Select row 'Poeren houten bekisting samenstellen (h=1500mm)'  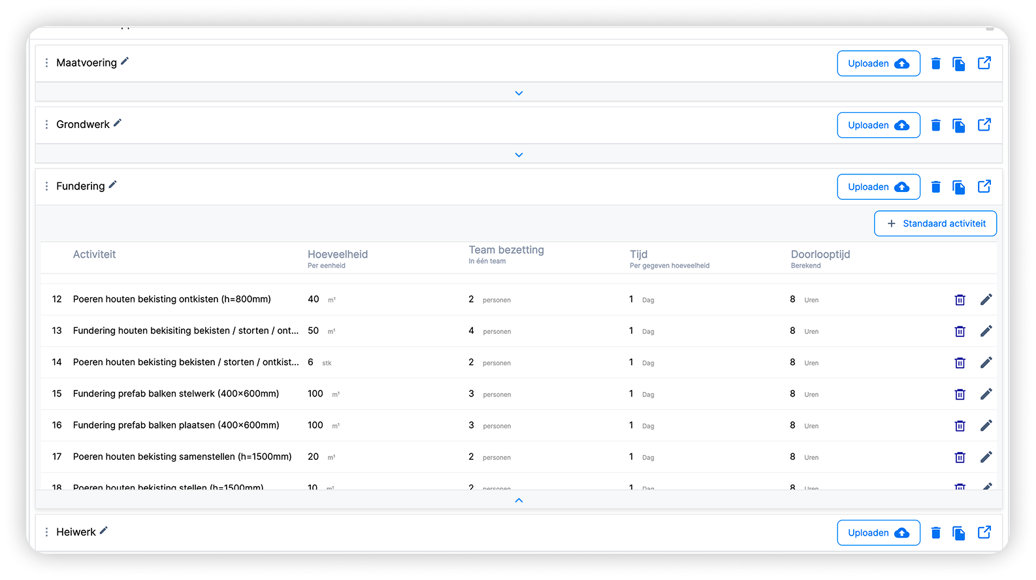(519, 457)
